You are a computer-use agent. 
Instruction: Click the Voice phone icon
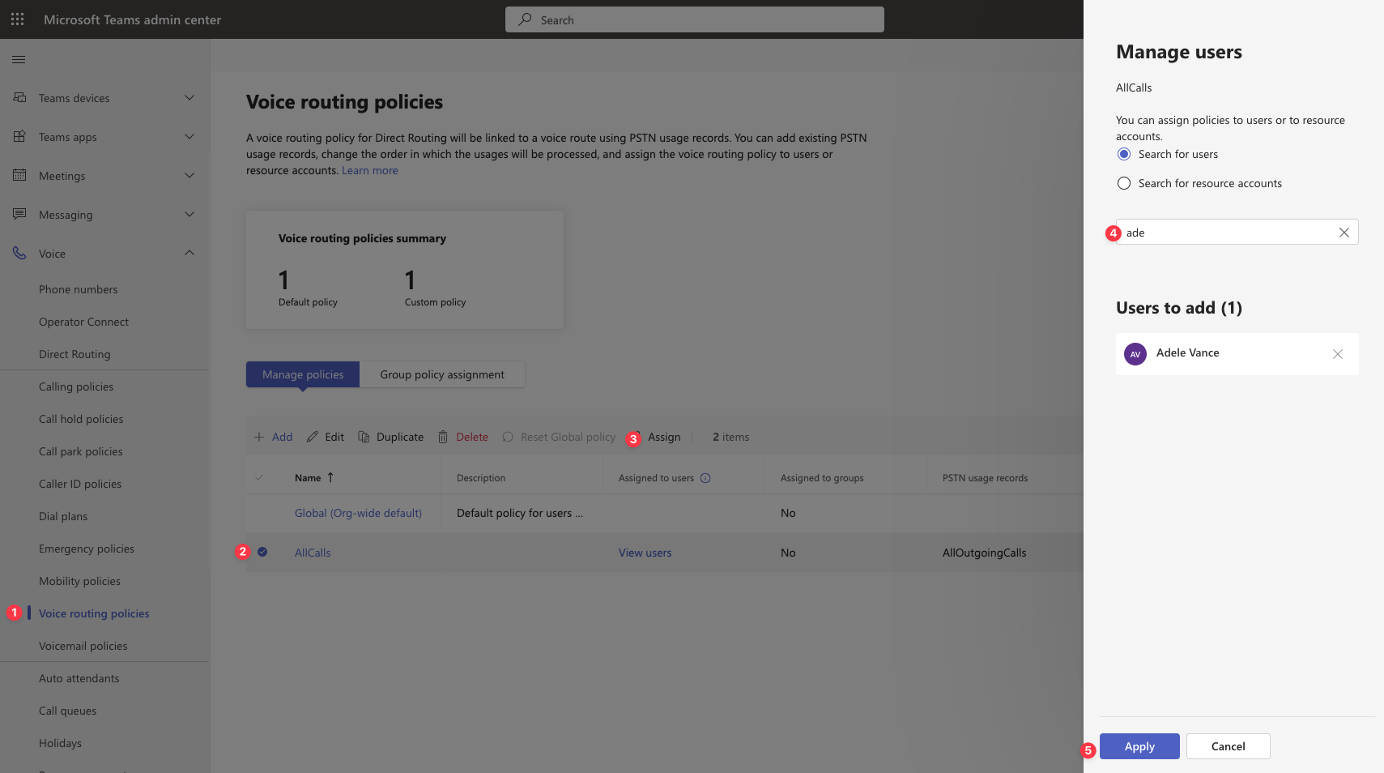click(19, 253)
